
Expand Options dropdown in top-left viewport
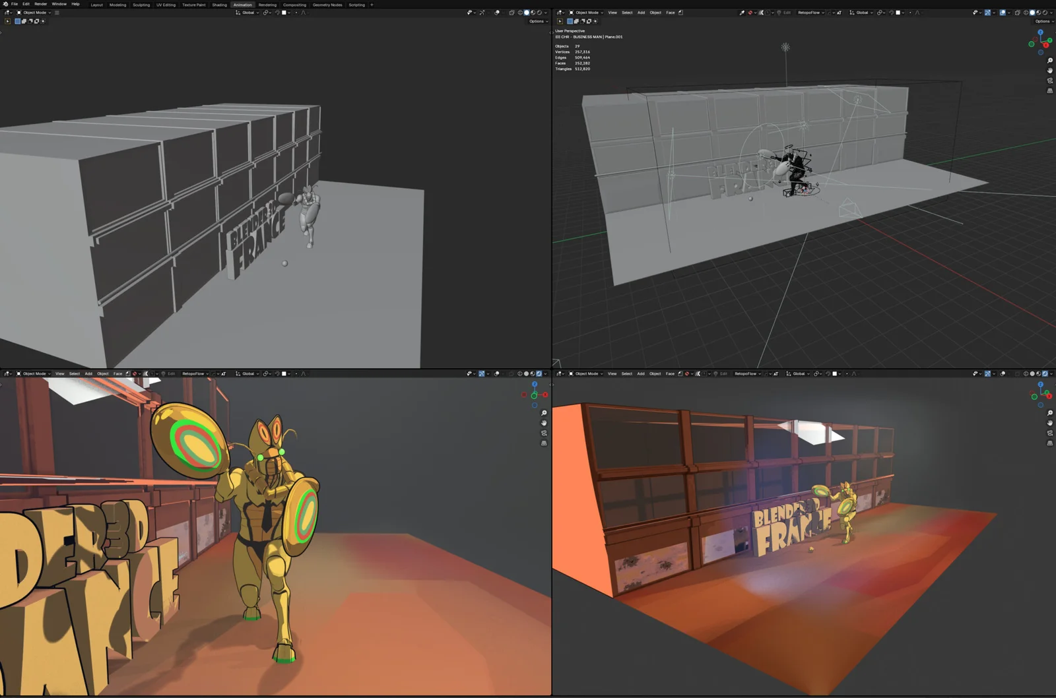click(537, 21)
